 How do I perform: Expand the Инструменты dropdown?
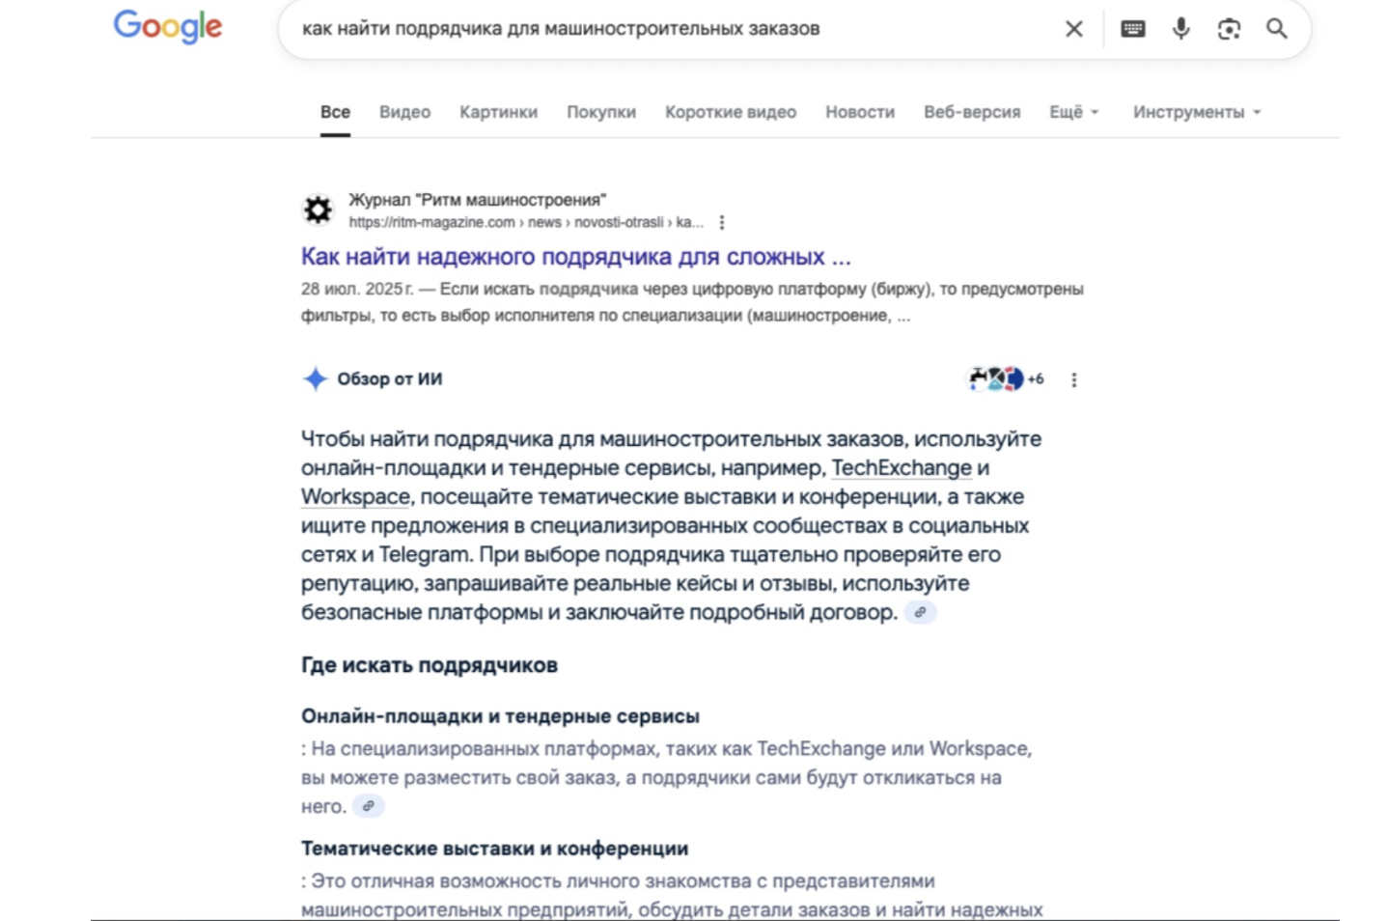point(1197,112)
